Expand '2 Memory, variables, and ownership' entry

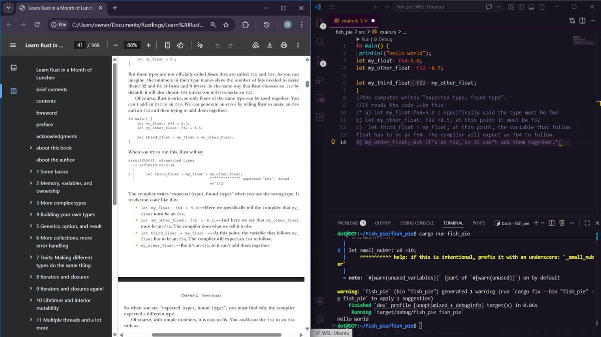tap(31, 183)
